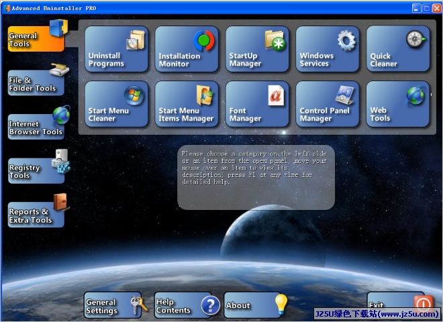Close the Advanced Uninstaller PRO window

pos(437,8)
